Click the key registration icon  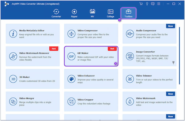[147, 4]
